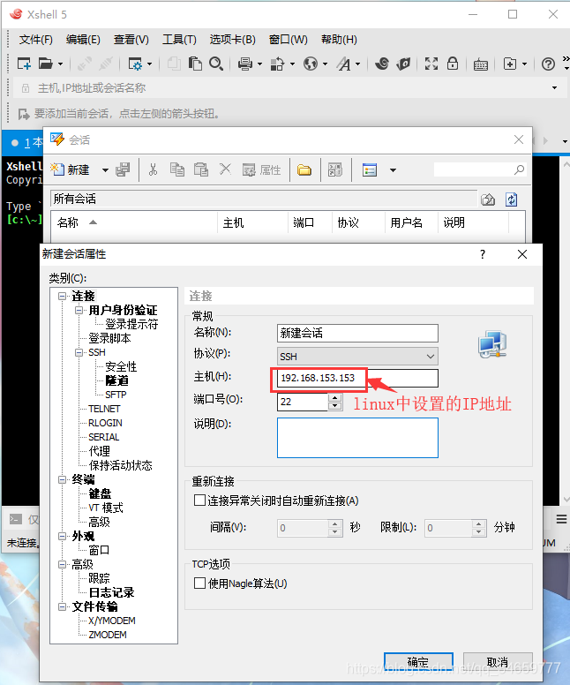Click the 说明(D) description text area
The image size is (570, 685).
(x=357, y=438)
